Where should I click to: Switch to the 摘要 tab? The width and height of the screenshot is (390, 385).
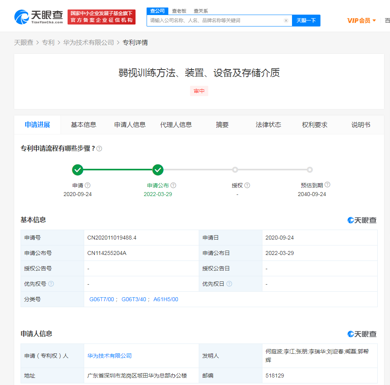(222, 125)
